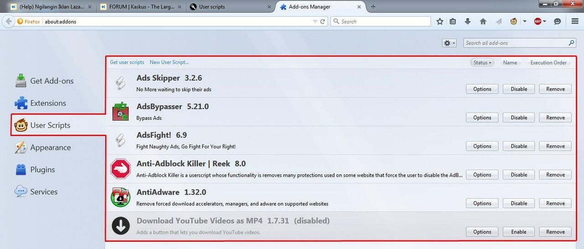The height and width of the screenshot is (249, 584).
Task: Go to the home page icon
Action: point(483,21)
